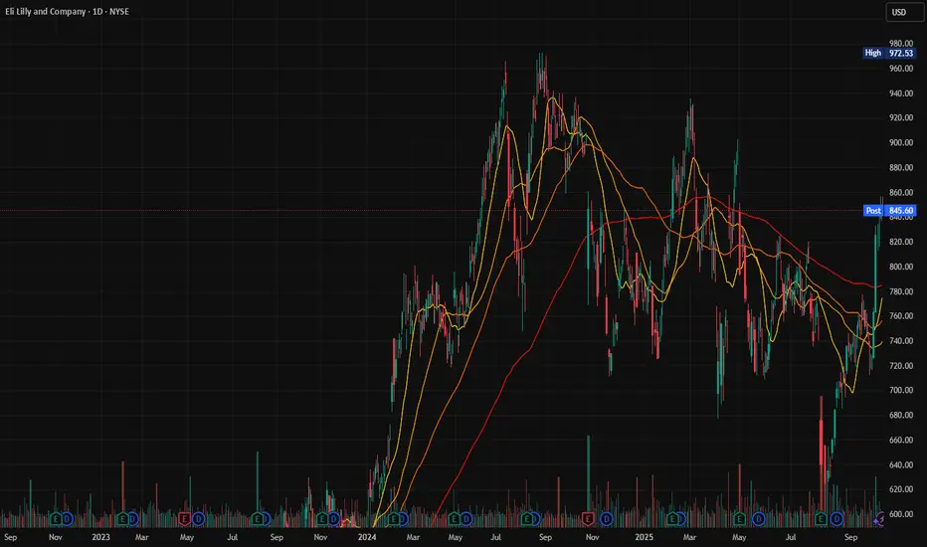Select the Post 845.60 price label
Screen dimensions: 927x547
coord(889,211)
